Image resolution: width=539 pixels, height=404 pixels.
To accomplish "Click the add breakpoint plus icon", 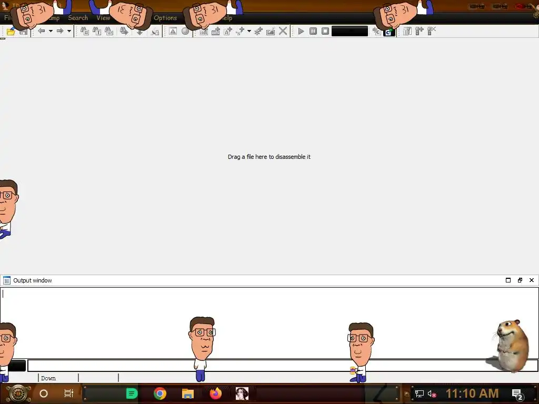I will tap(420, 31).
